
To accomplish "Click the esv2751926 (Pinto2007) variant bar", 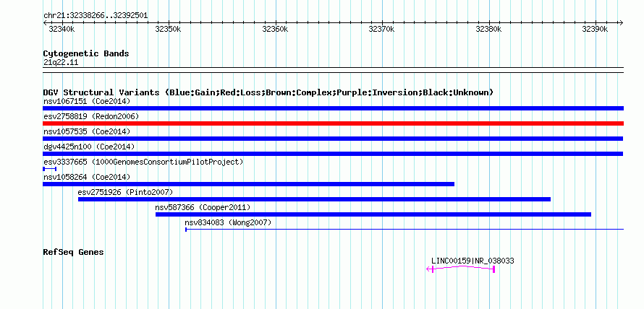I will pos(314,199).
